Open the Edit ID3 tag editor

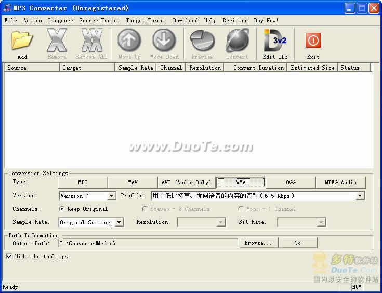point(275,41)
